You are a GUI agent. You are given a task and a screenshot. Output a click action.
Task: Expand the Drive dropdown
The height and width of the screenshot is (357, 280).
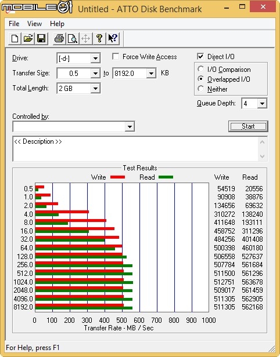coord(95,59)
